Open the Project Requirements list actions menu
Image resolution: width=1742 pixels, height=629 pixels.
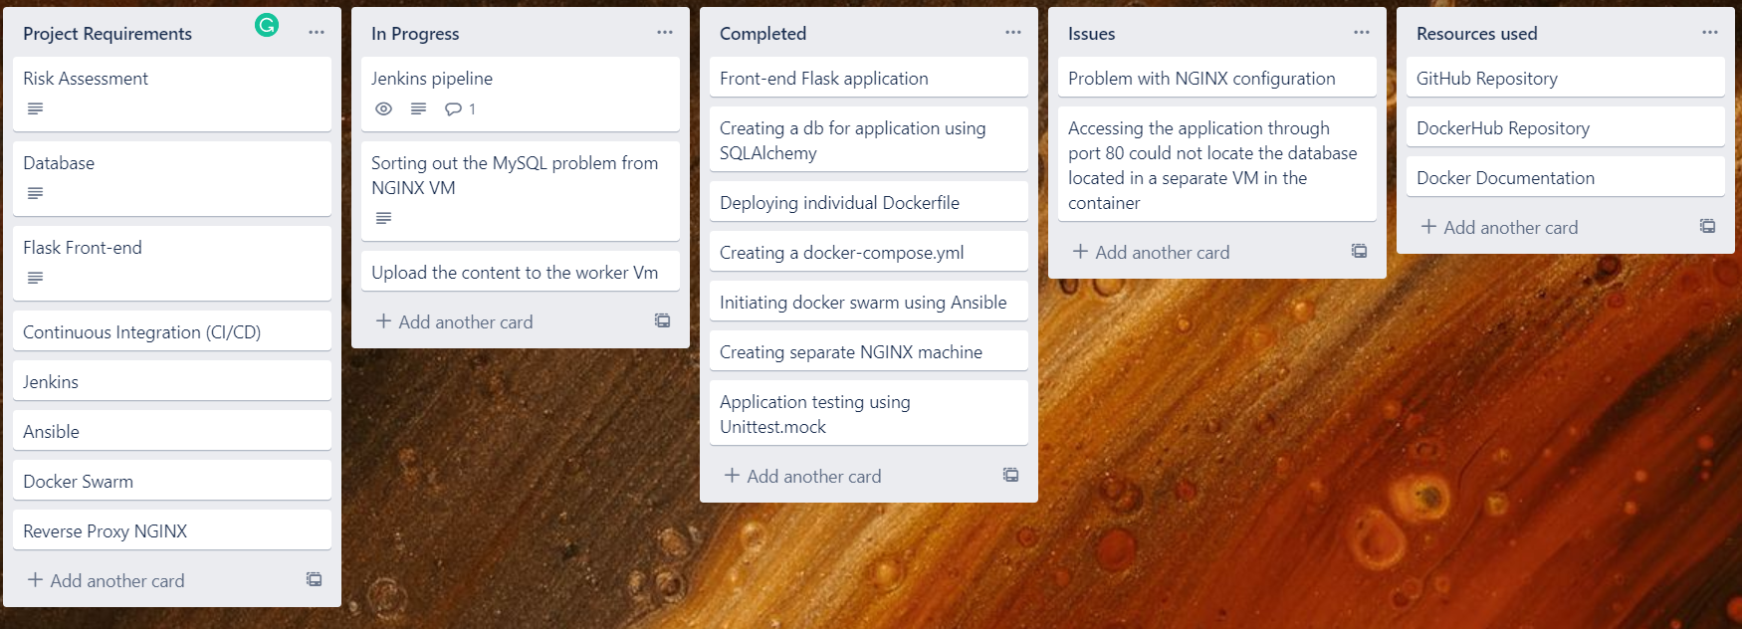coord(317,33)
